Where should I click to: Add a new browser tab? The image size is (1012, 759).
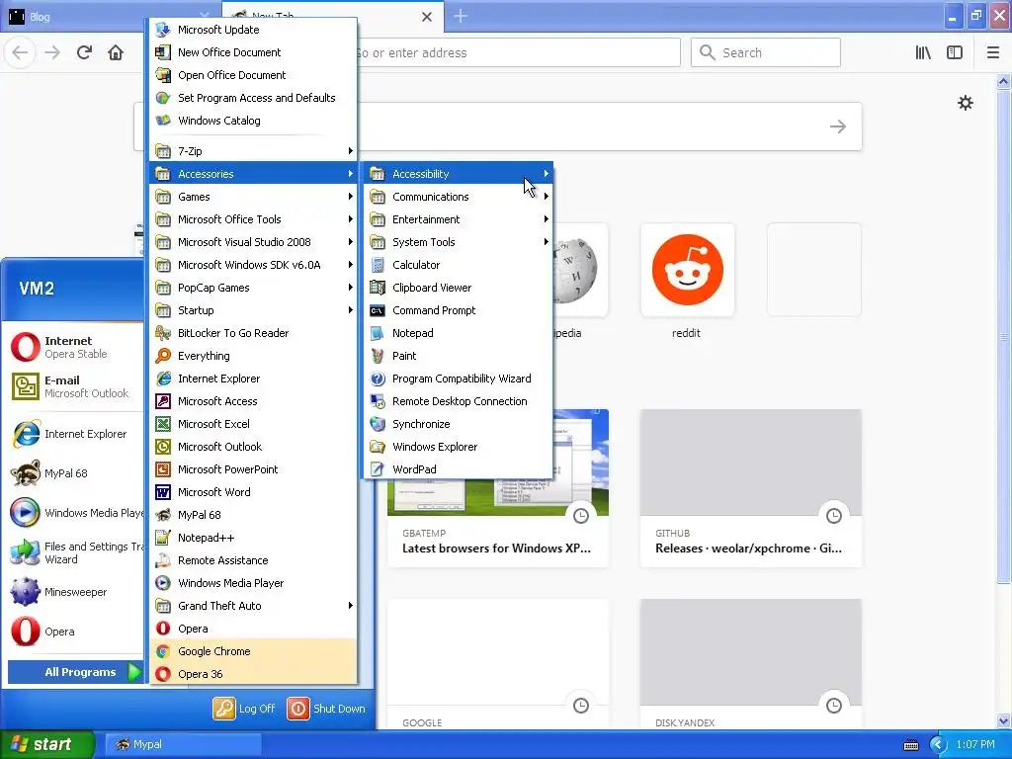pos(461,16)
